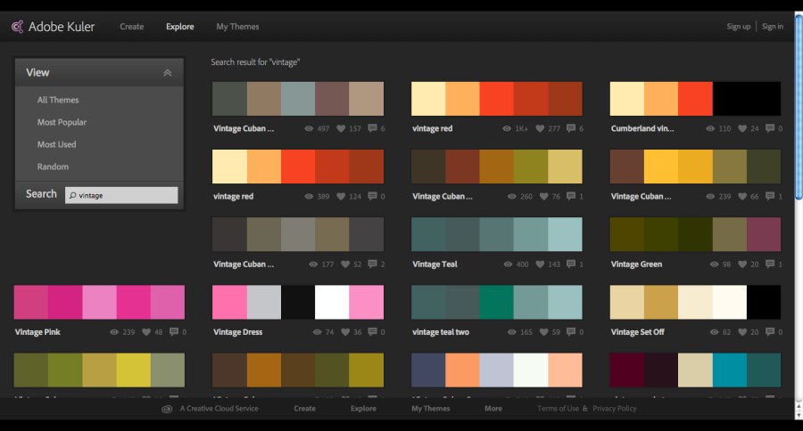This screenshot has height=431, width=803.
Task: Open My Themes from the top navigation bar
Action: [x=237, y=27]
